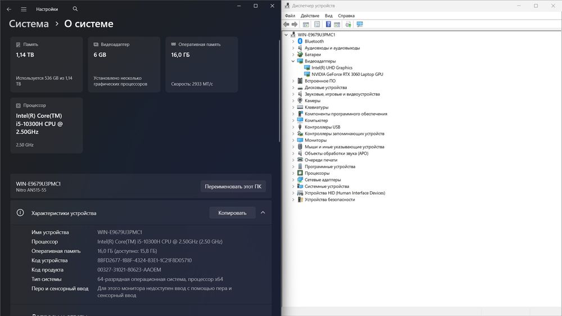Open the Файл menu in Device Manager
The width and height of the screenshot is (562, 316).
290,16
